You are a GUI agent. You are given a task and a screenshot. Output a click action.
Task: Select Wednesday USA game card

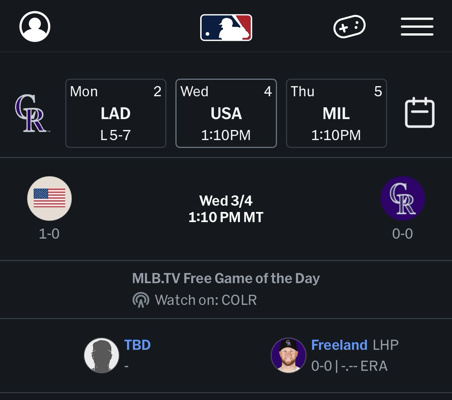(x=226, y=113)
